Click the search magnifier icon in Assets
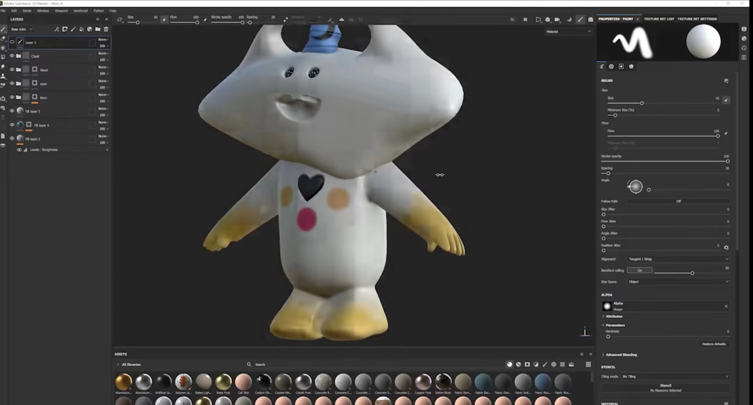Screen dimensions: 753x405 (x=249, y=364)
